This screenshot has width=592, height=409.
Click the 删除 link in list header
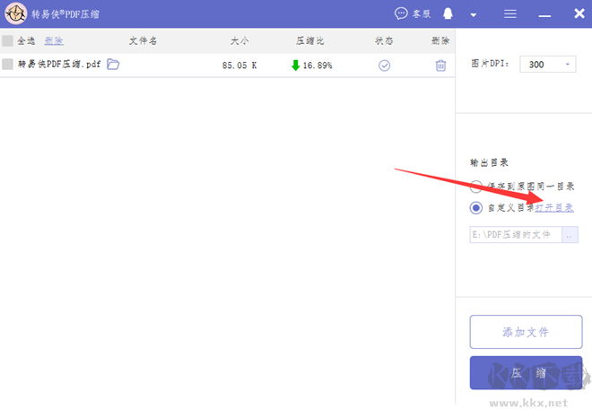pos(54,41)
